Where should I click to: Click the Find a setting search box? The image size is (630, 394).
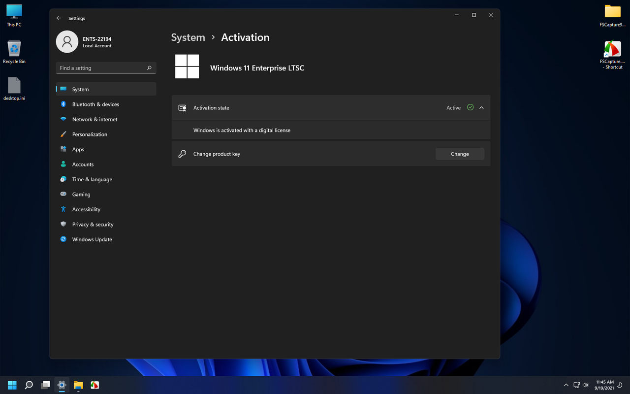pyautogui.click(x=106, y=68)
